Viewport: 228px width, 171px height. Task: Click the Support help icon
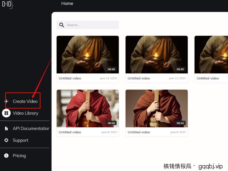point(6,140)
